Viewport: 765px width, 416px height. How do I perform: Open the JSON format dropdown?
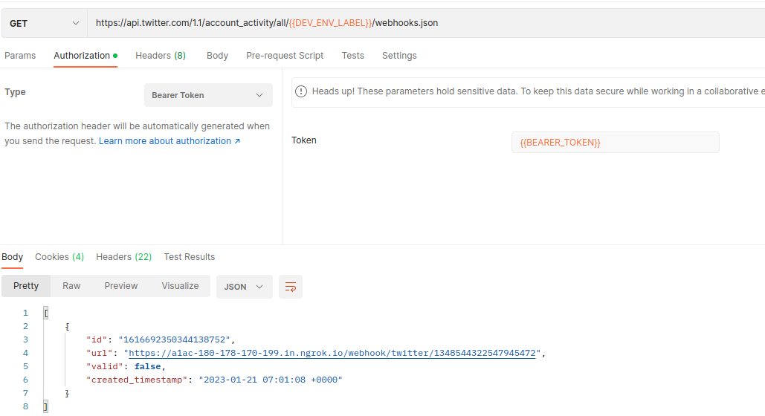pyautogui.click(x=244, y=287)
